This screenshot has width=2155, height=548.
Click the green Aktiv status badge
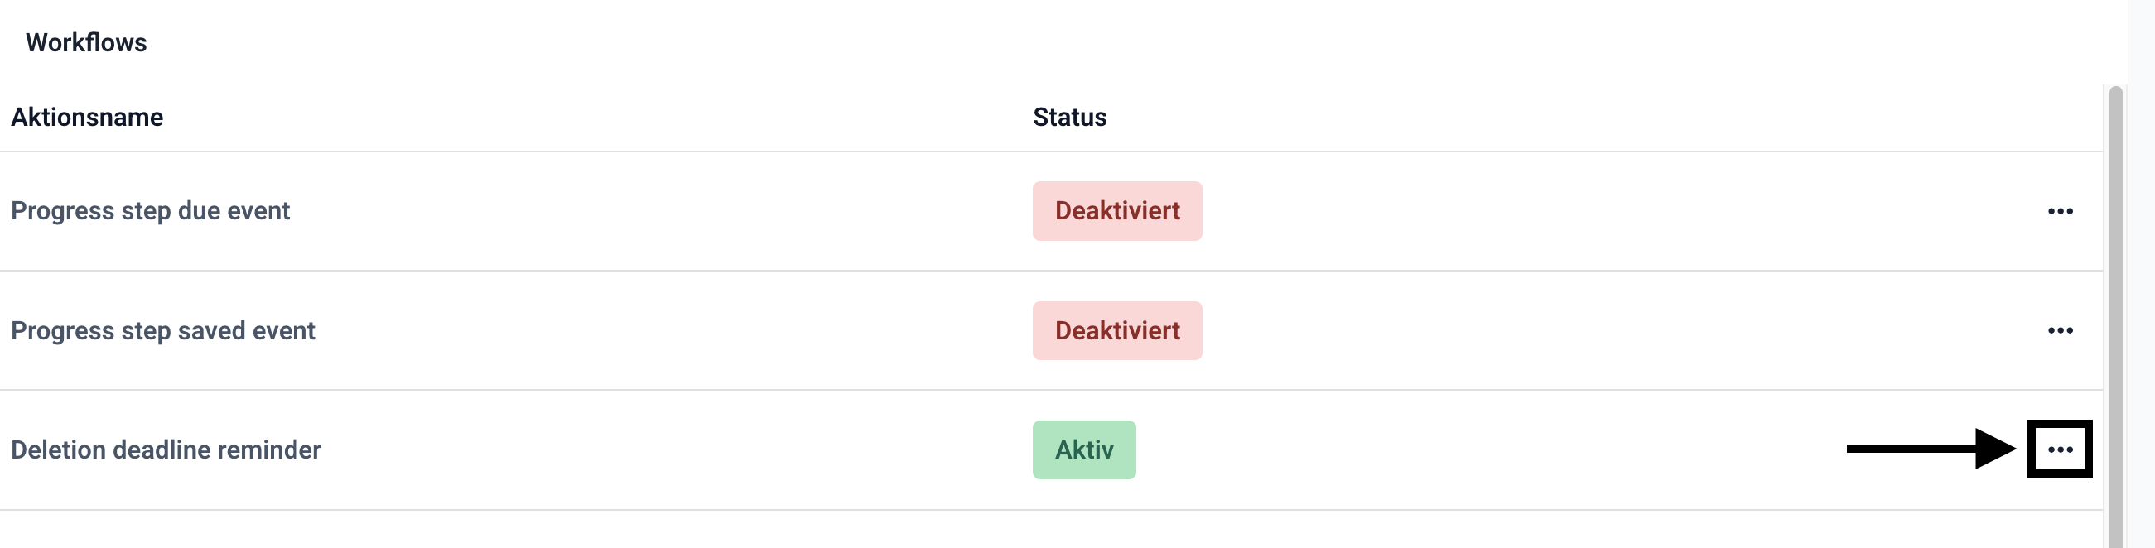[1083, 450]
